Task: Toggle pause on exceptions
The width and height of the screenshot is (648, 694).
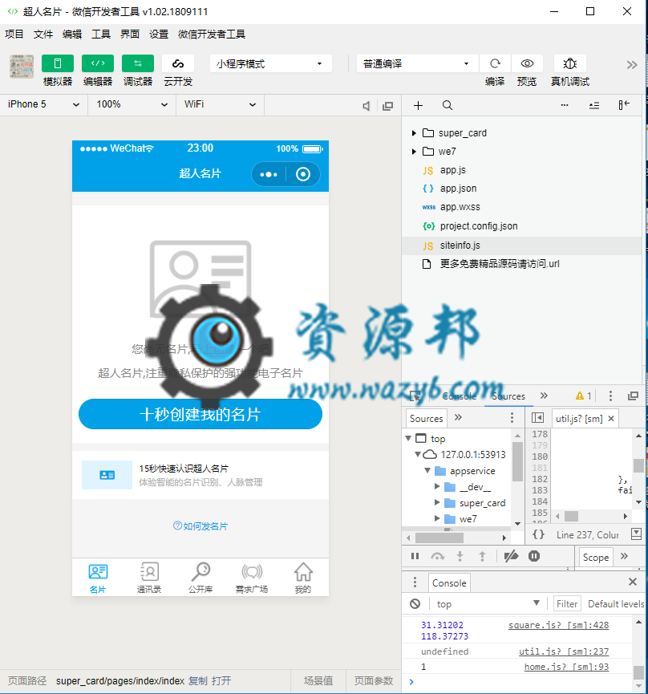Action: [534, 556]
